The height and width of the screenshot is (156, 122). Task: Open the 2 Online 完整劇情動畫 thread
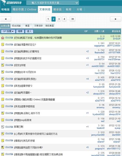(34, 100)
